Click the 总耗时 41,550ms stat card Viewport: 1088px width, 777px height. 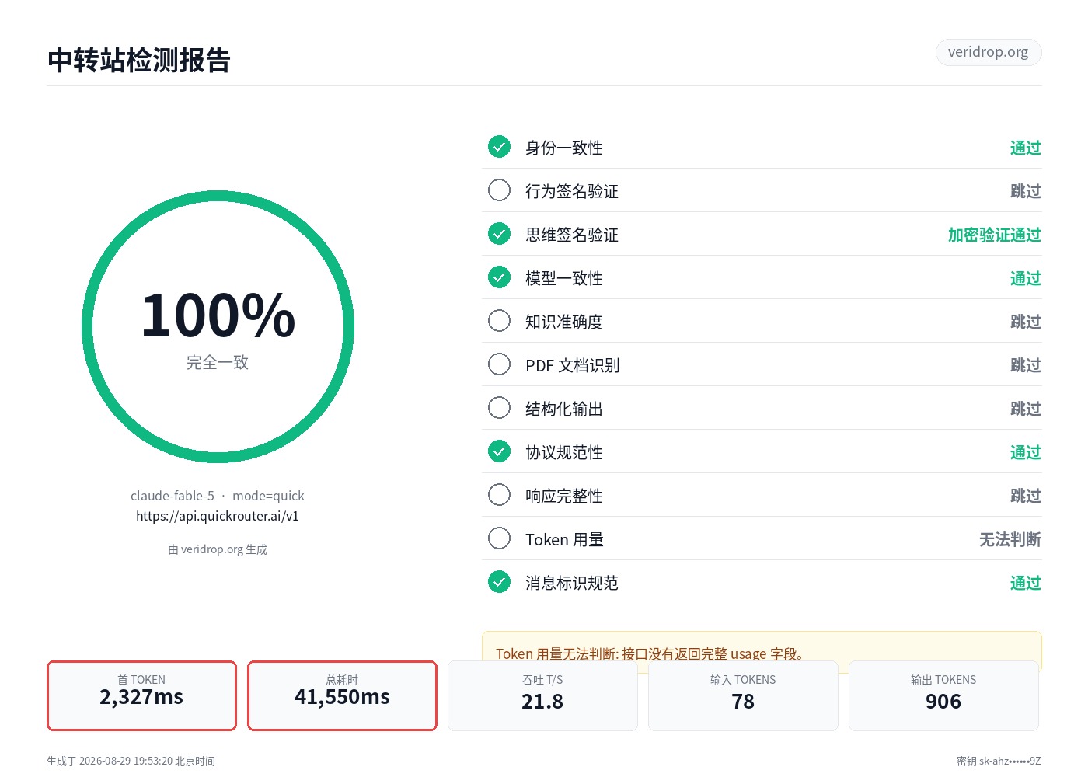click(342, 696)
